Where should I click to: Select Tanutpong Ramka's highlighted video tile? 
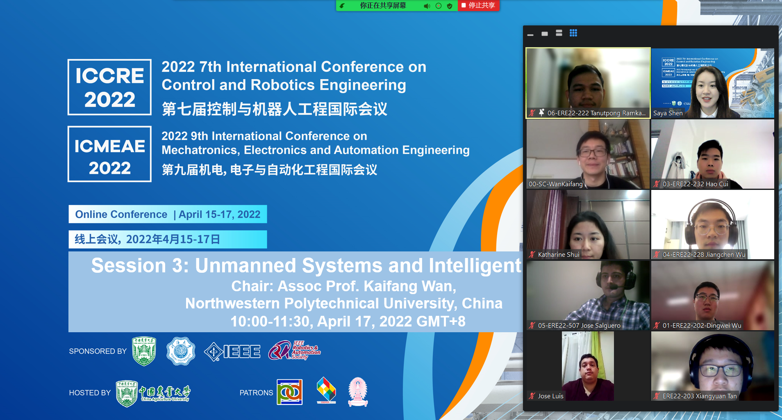(588, 83)
